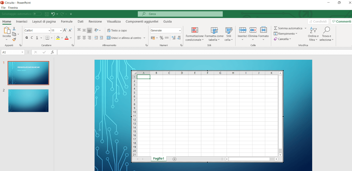The image size is (352, 171).
Task: Open the Carattere dialog launcher
Action: click(x=73, y=45)
